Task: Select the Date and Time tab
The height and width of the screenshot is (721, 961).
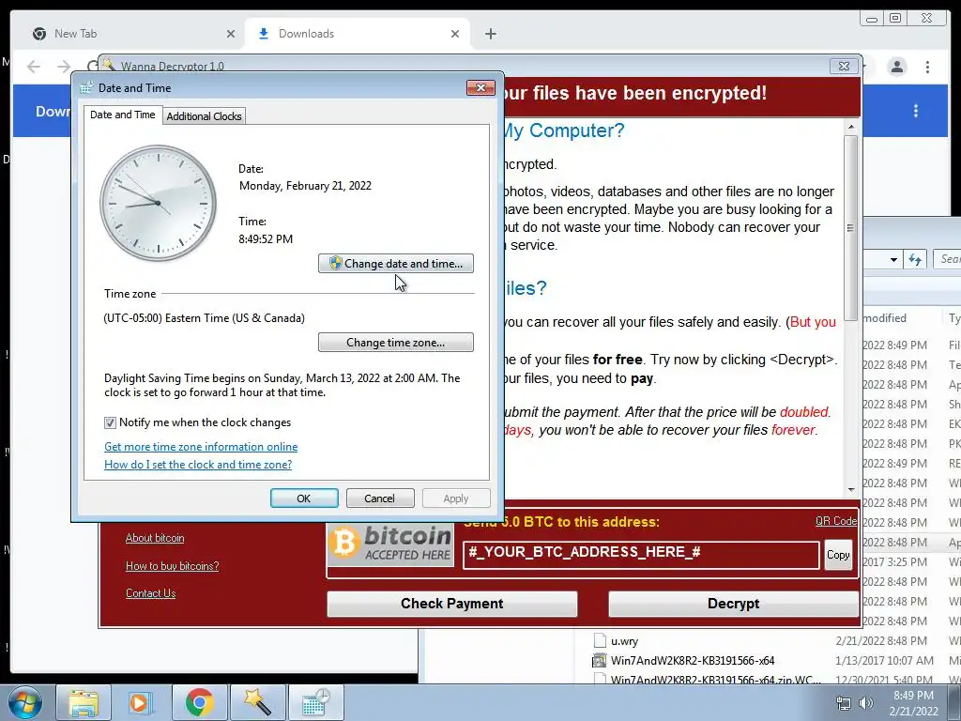Action: click(x=123, y=115)
